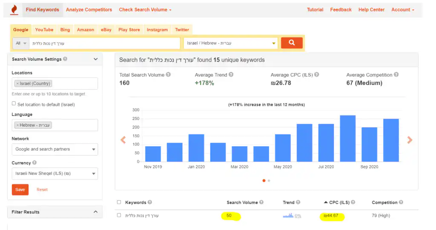The width and height of the screenshot is (436, 230).
Task: Go to next chart with right arrow
Action: [x=410, y=140]
